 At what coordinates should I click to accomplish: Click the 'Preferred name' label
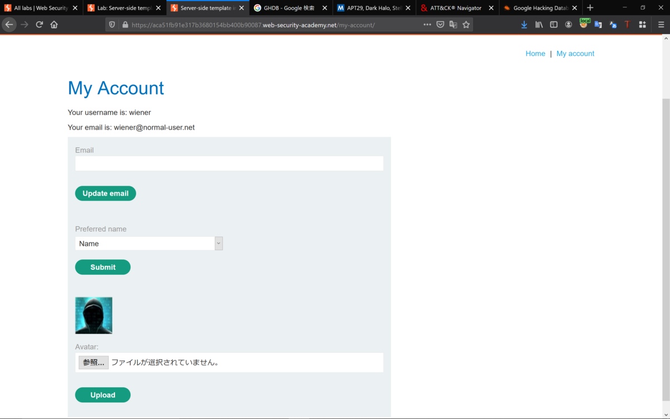[101, 229]
